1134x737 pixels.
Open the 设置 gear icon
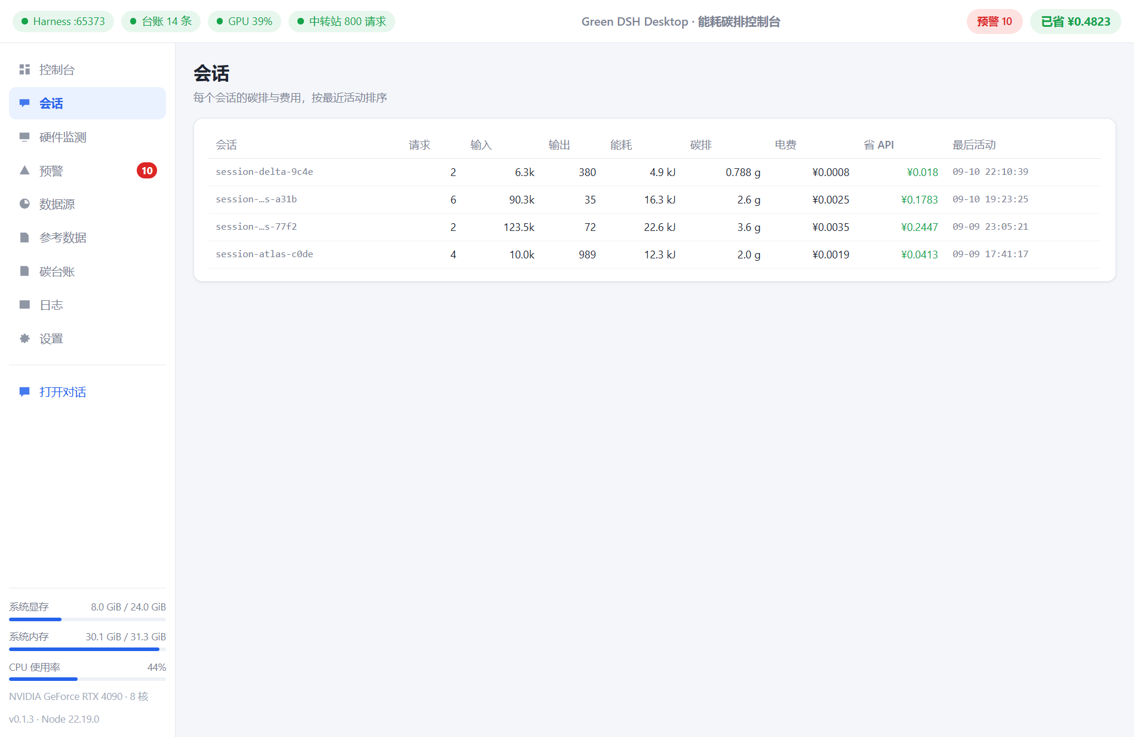pos(24,338)
